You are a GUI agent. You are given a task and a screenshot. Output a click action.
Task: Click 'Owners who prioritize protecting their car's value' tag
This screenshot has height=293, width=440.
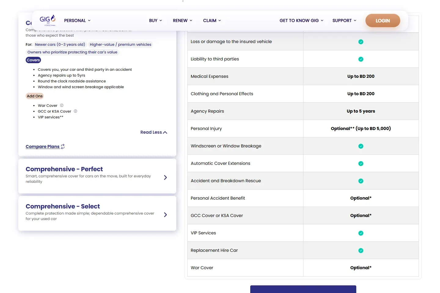[x=72, y=52]
